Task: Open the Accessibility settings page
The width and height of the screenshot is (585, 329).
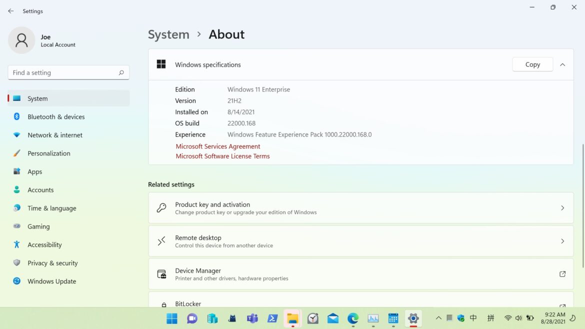Action: 44,245
